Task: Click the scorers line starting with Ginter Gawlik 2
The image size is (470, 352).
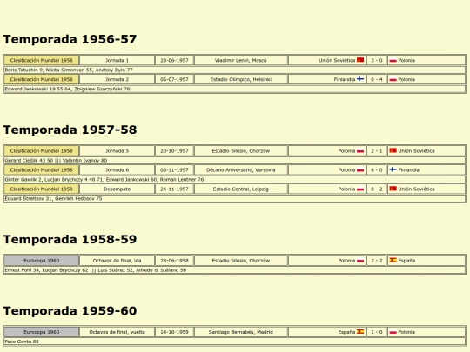Action: 235,180
